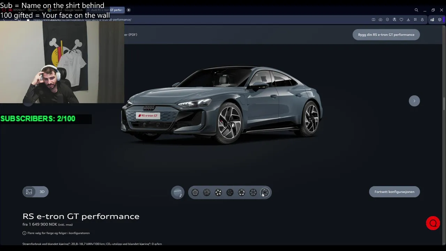
Task: Click the shield icon in toolbar
Action: [x=387, y=20]
